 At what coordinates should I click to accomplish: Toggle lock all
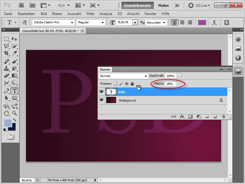pos(132,84)
